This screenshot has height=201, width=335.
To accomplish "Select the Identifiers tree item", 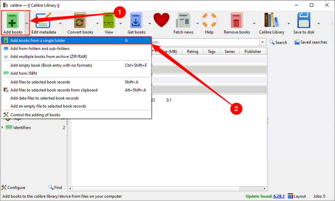I will [22, 128].
